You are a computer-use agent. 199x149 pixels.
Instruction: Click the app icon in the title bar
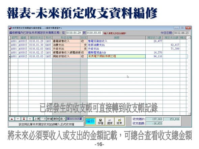[10, 28]
